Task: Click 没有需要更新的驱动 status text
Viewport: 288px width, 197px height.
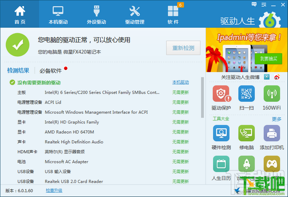Action: (x=39, y=83)
